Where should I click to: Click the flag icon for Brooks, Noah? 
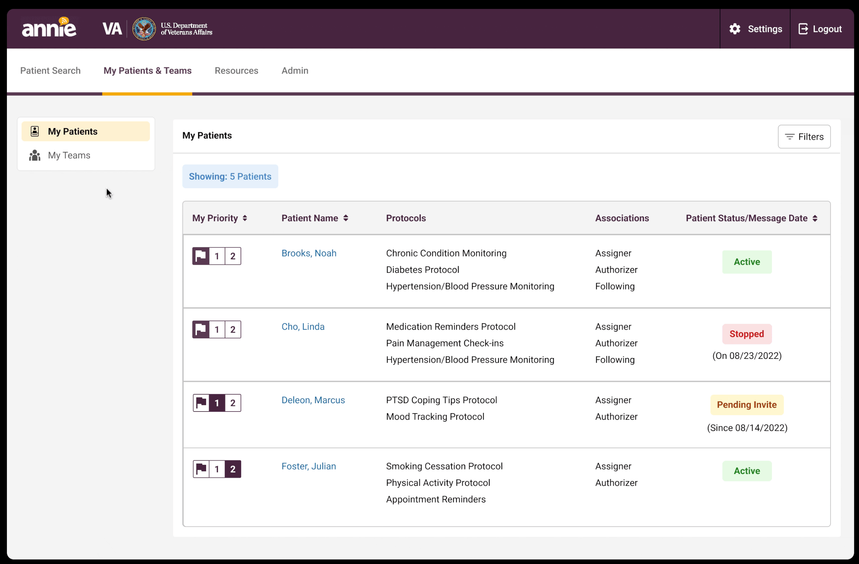(x=201, y=256)
